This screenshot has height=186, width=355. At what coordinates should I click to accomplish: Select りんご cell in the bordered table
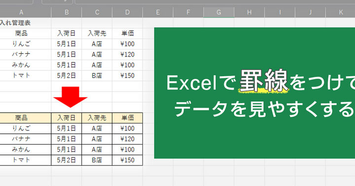(25, 128)
